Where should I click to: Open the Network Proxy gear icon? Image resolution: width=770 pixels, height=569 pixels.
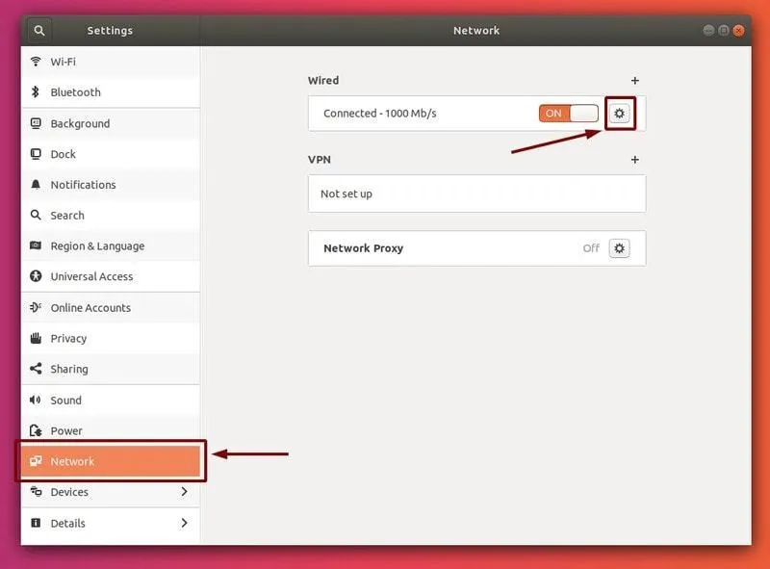pos(619,247)
